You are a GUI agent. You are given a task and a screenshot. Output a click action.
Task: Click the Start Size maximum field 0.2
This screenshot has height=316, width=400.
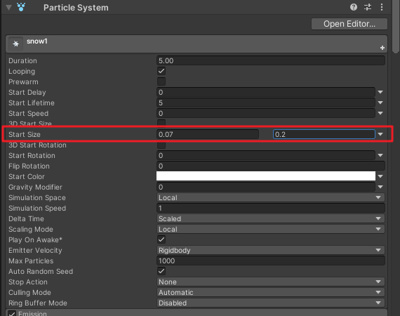(324, 134)
